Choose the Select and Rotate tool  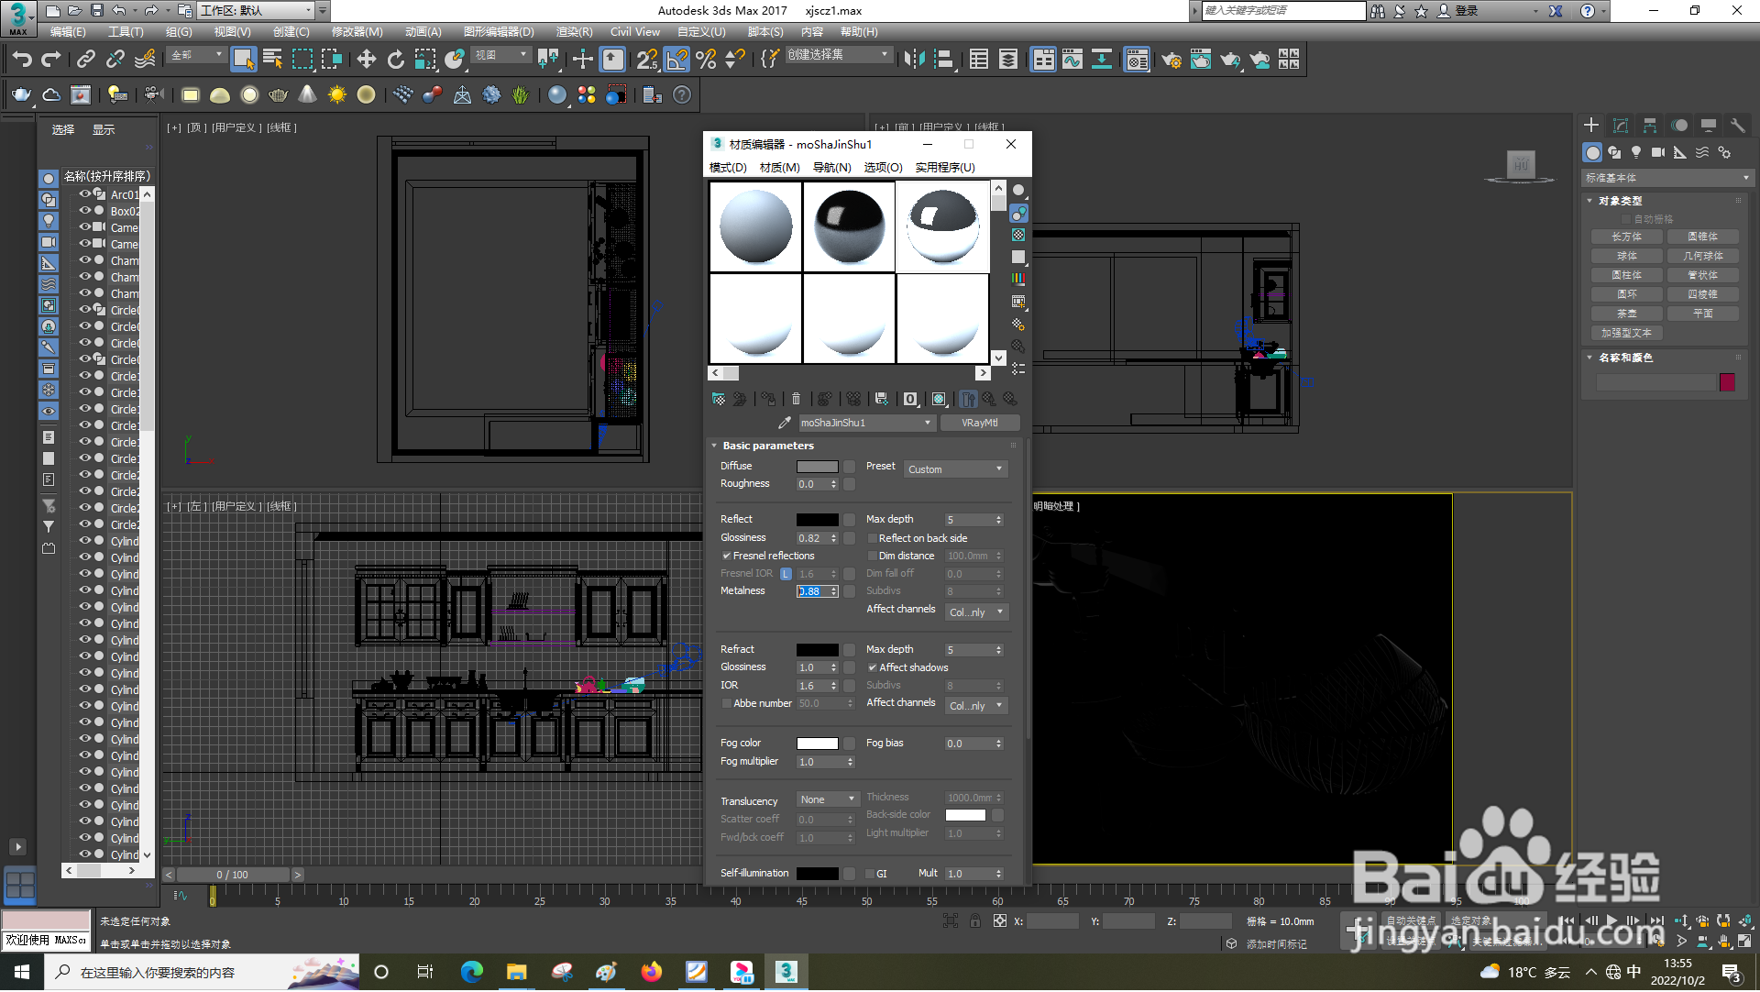tap(395, 60)
